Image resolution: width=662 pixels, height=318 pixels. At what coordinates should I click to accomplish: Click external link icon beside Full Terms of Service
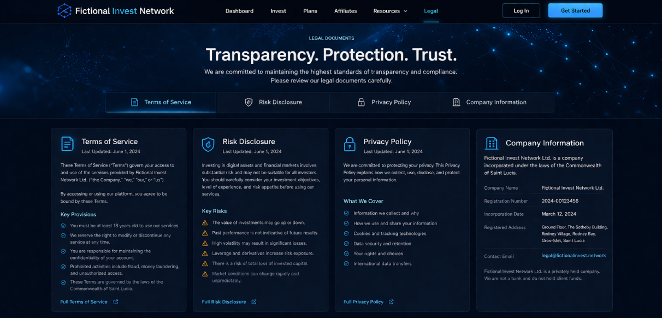[115, 302]
